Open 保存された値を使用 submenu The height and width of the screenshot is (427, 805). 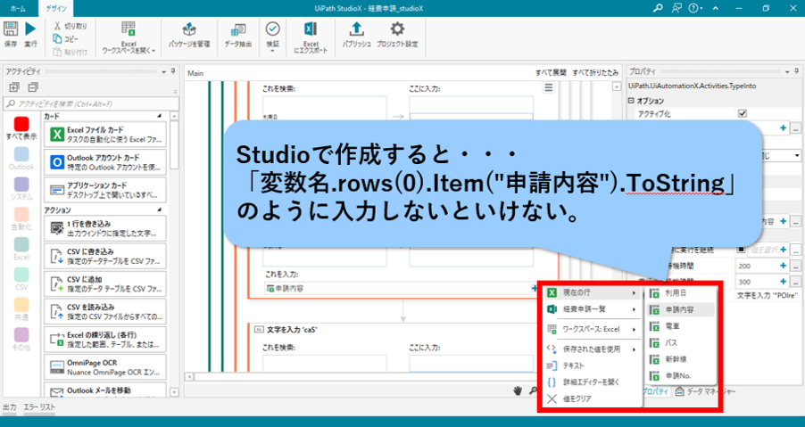pos(591,349)
